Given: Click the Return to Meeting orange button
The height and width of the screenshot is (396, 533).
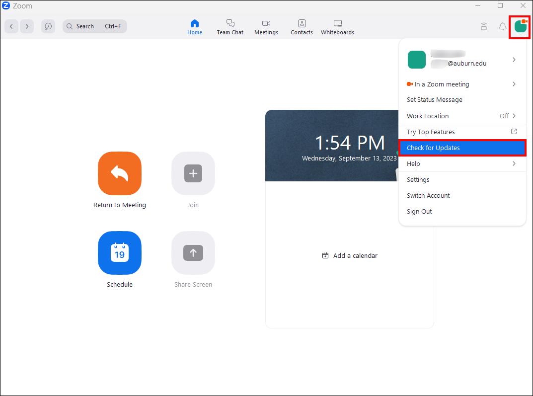Looking at the screenshot, I should (x=120, y=173).
